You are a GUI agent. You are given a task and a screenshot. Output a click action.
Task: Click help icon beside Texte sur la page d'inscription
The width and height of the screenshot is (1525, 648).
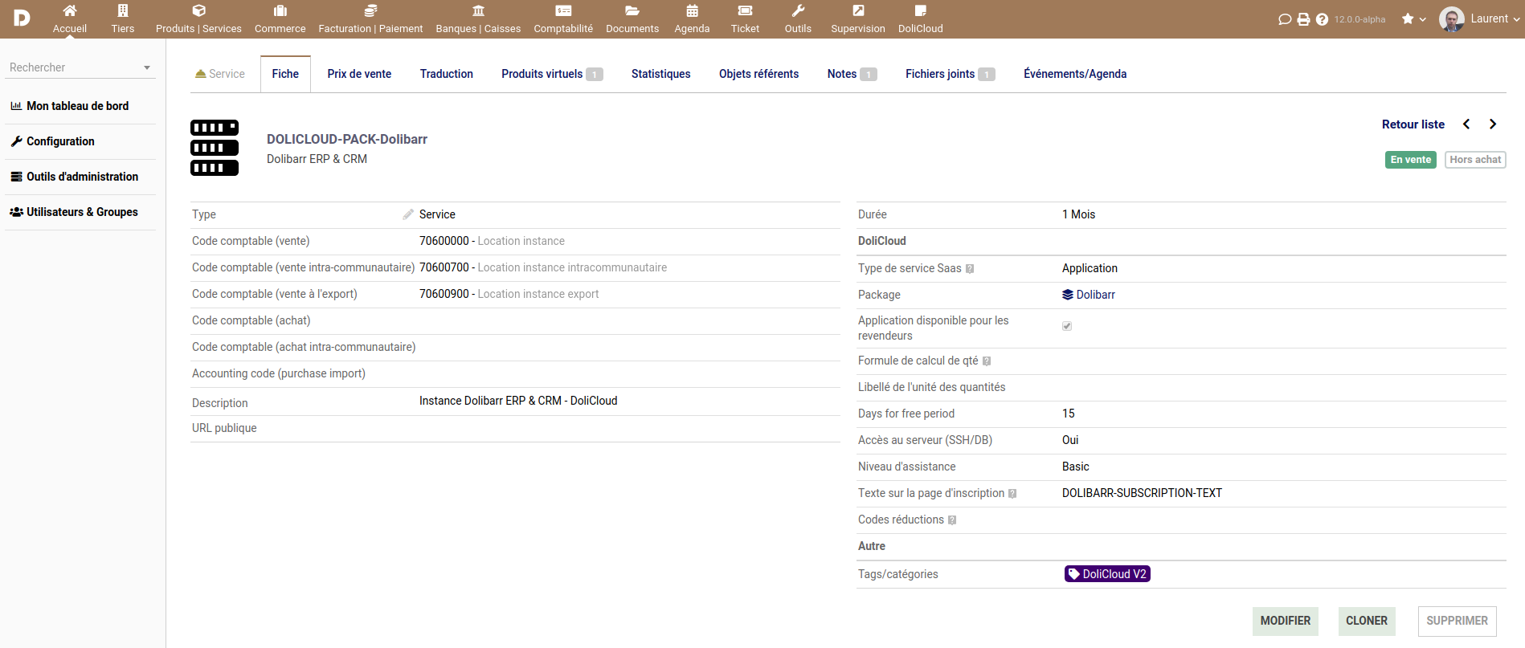tap(1012, 494)
